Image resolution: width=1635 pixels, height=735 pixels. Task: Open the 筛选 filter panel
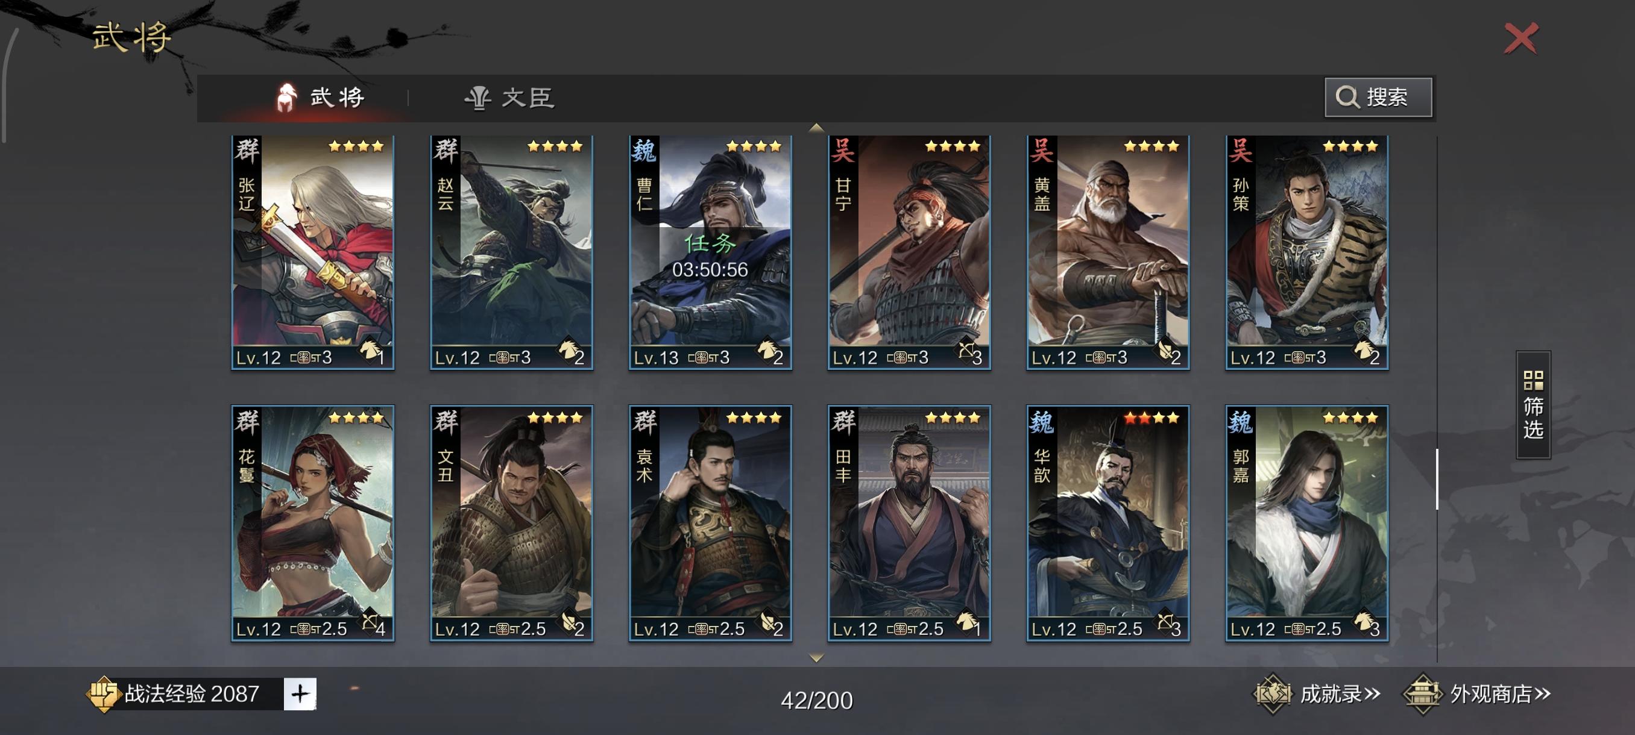tap(1533, 404)
